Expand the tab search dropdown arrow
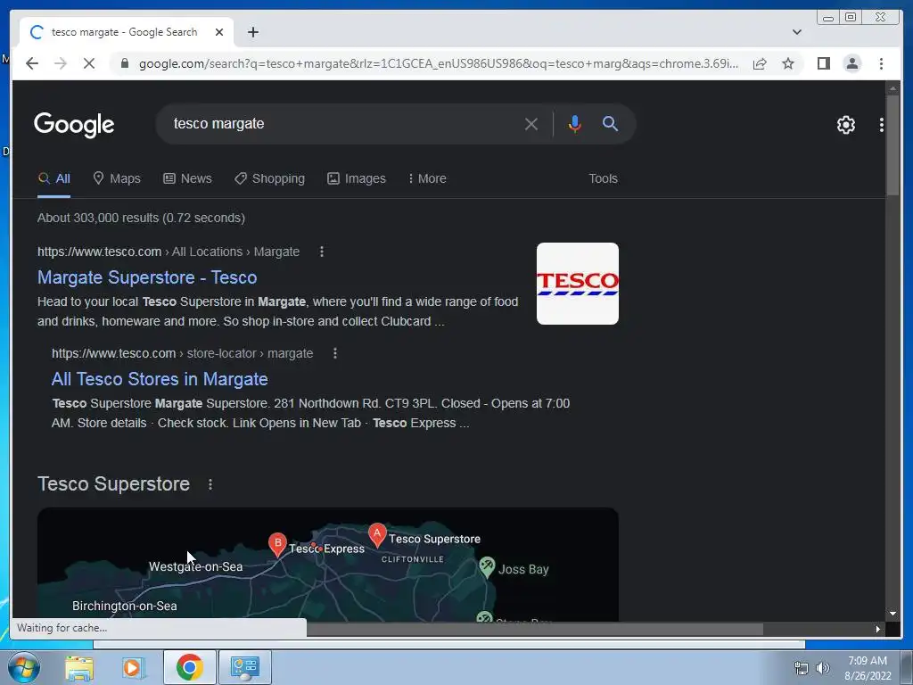 click(796, 32)
